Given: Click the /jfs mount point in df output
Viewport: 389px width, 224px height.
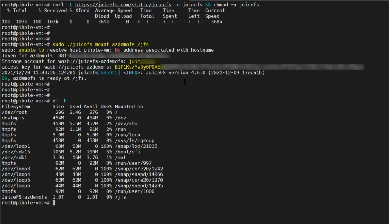Looking at the screenshot, I should click(x=120, y=197).
